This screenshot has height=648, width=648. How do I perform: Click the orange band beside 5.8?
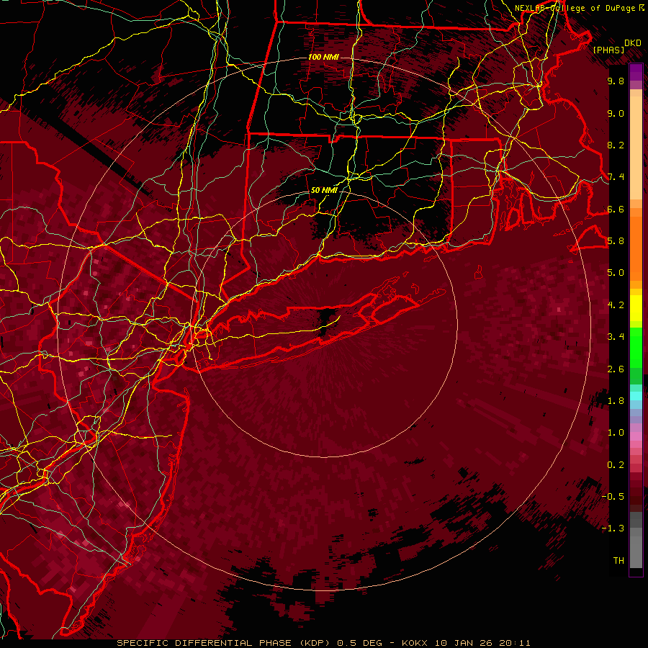(x=636, y=248)
